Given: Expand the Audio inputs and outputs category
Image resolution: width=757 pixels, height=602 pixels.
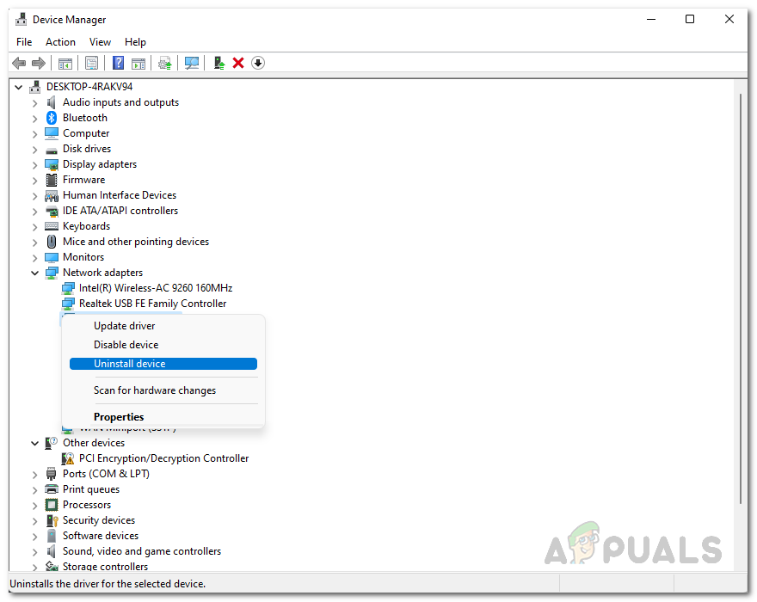Looking at the screenshot, I should (x=34, y=103).
